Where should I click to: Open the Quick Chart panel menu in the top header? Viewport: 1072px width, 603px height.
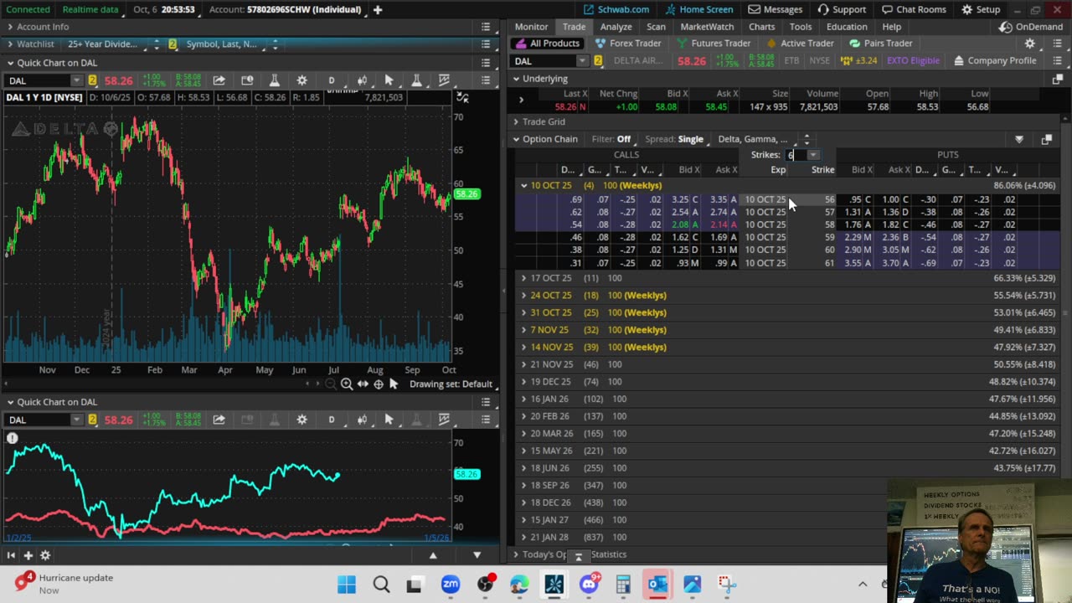(486, 63)
